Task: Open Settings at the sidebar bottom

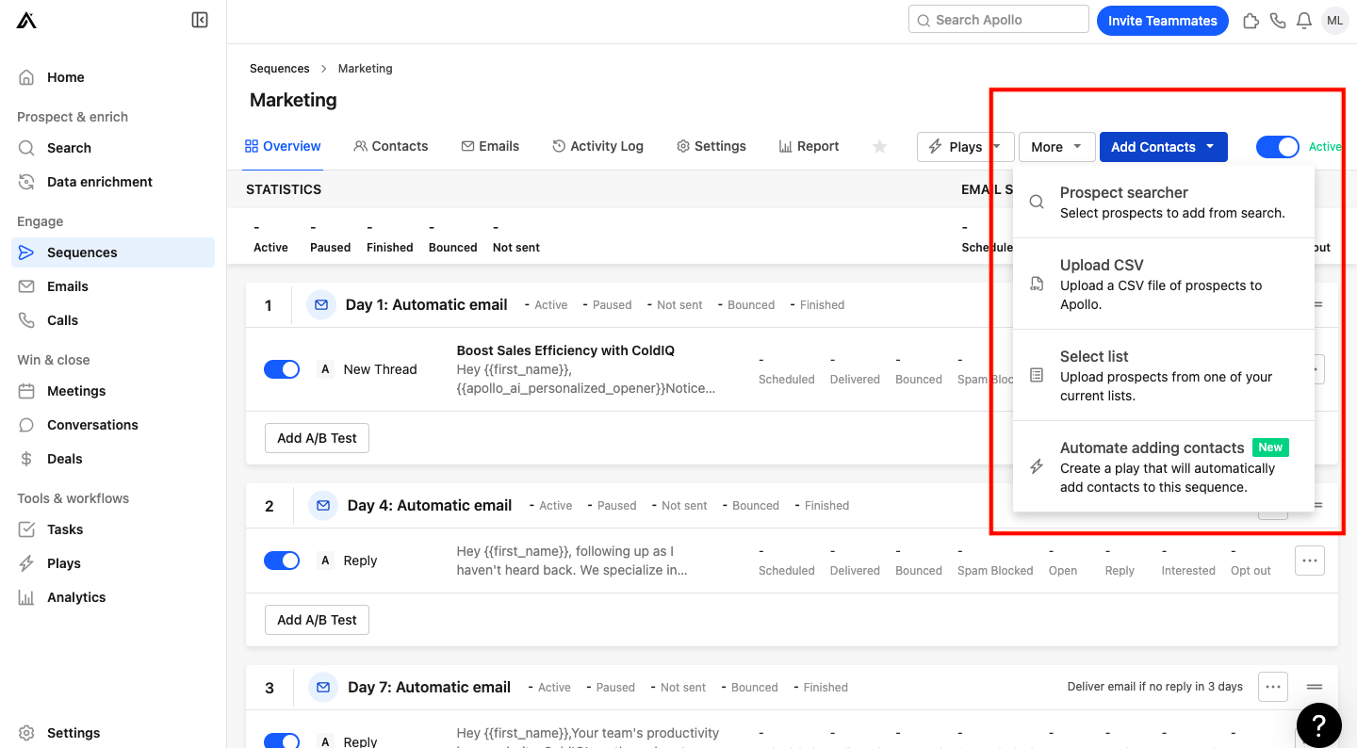Action: coord(113,733)
